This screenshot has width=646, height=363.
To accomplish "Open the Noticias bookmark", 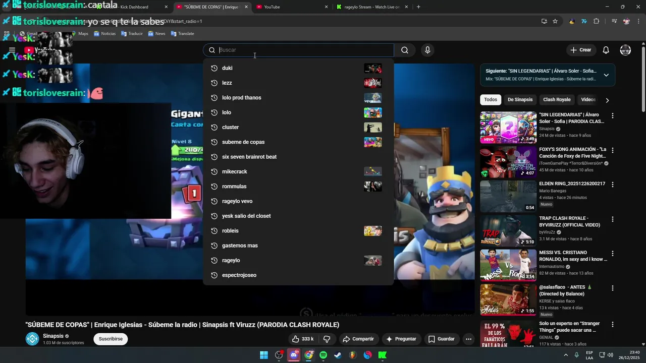I will click(105, 34).
